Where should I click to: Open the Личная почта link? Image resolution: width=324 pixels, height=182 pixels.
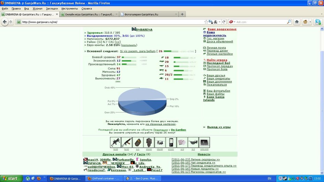[216, 48]
